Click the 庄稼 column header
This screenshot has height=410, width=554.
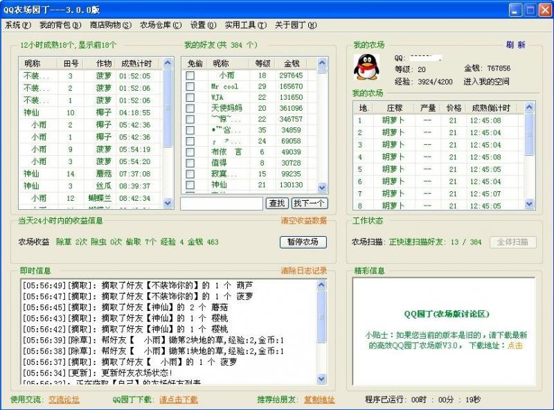[x=394, y=108]
